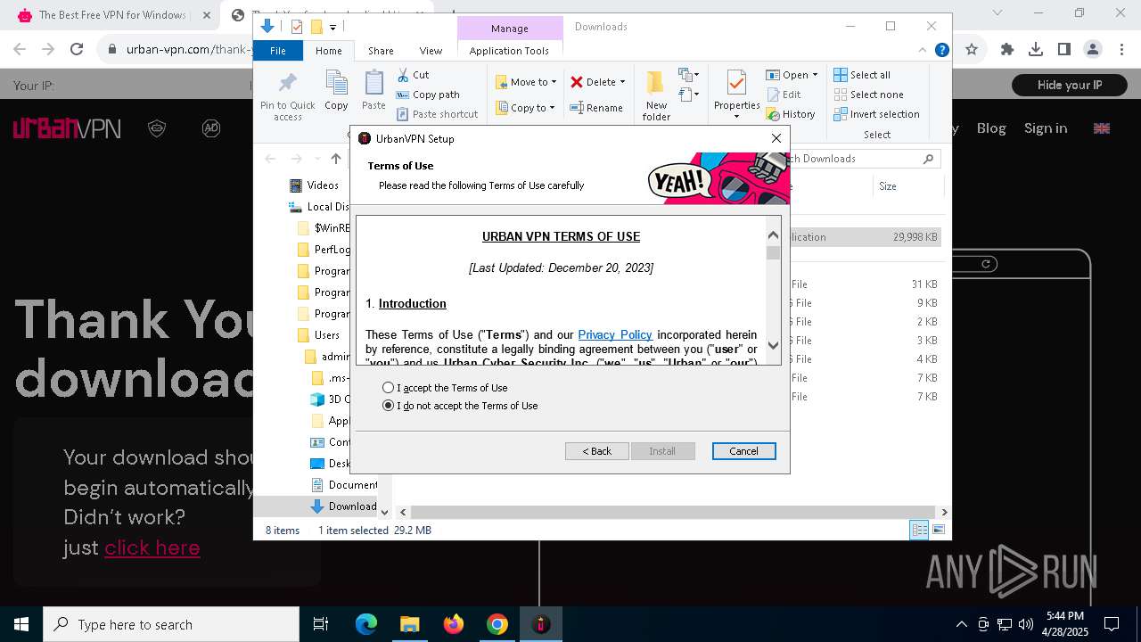Switch to large icons view in status bar
Image resolution: width=1141 pixels, height=642 pixels.
tap(938, 530)
